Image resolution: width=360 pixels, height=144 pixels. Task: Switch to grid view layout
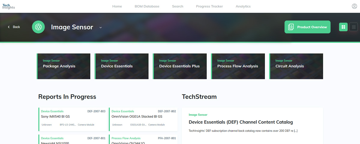coord(343,27)
